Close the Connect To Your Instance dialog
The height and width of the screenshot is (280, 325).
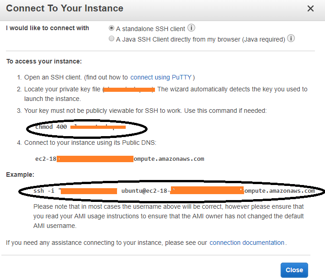(x=310, y=9)
